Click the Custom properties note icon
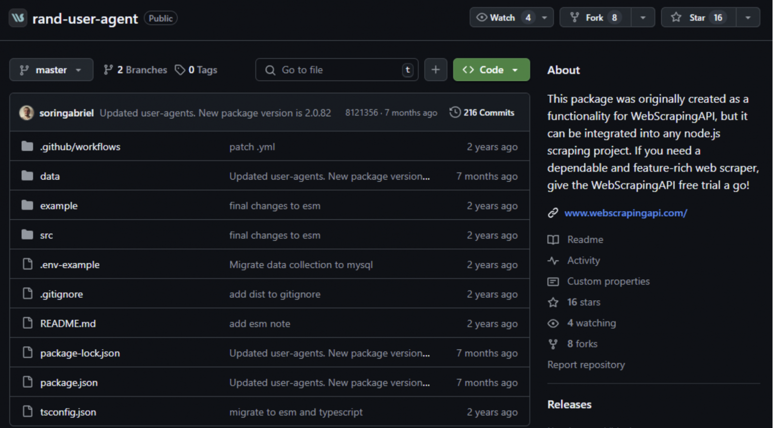This screenshot has width=775, height=428. (553, 281)
